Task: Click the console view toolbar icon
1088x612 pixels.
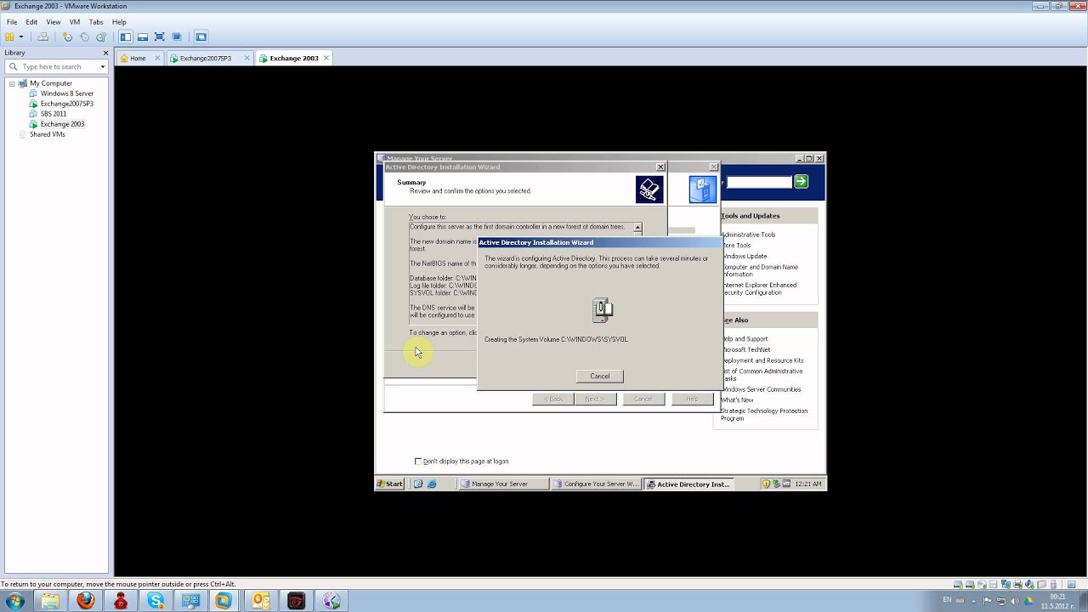Action: click(201, 37)
